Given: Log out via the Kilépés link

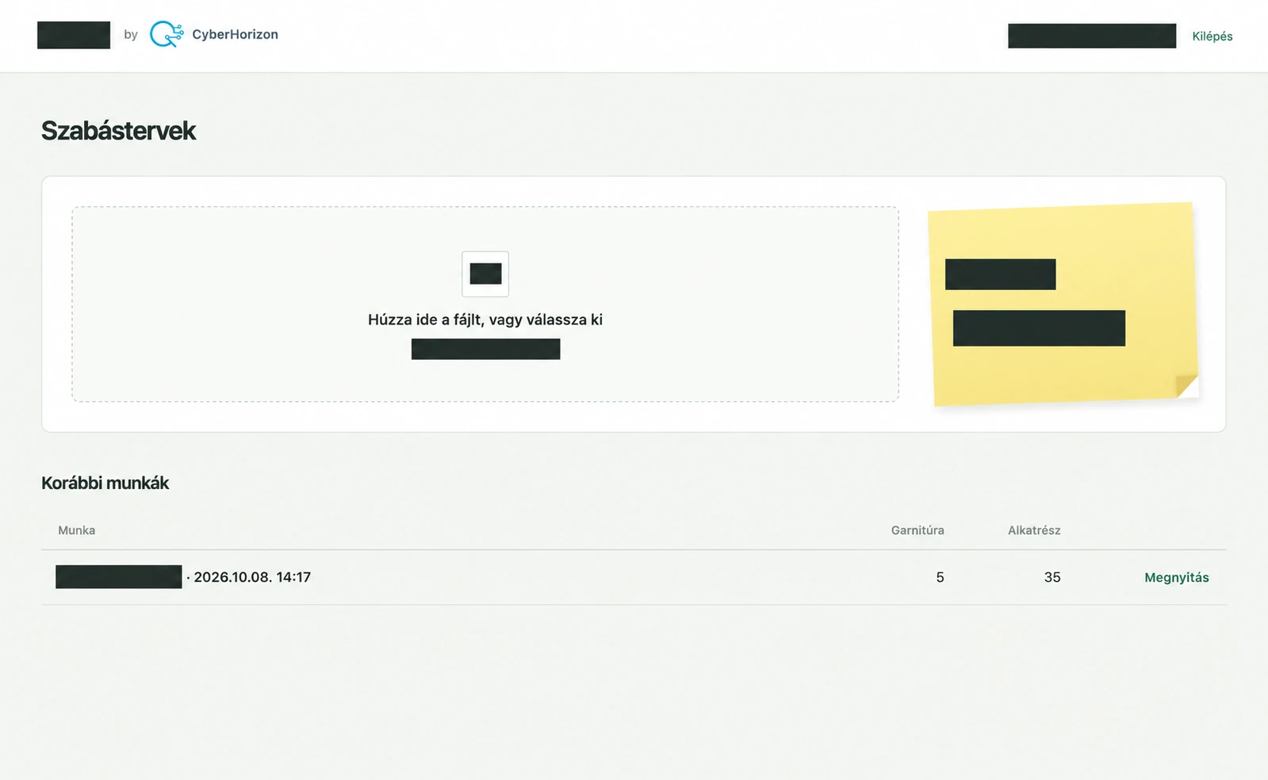Looking at the screenshot, I should [1212, 36].
